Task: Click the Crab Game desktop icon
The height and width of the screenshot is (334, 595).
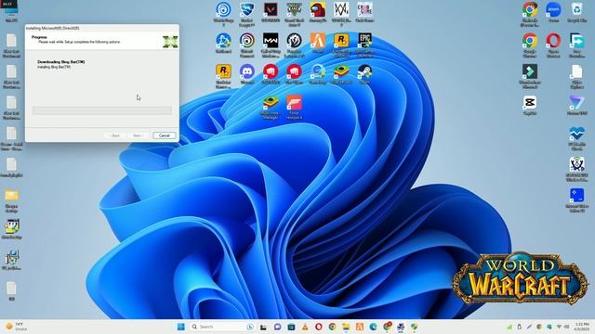Action: pyautogui.click(x=364, y=11)
